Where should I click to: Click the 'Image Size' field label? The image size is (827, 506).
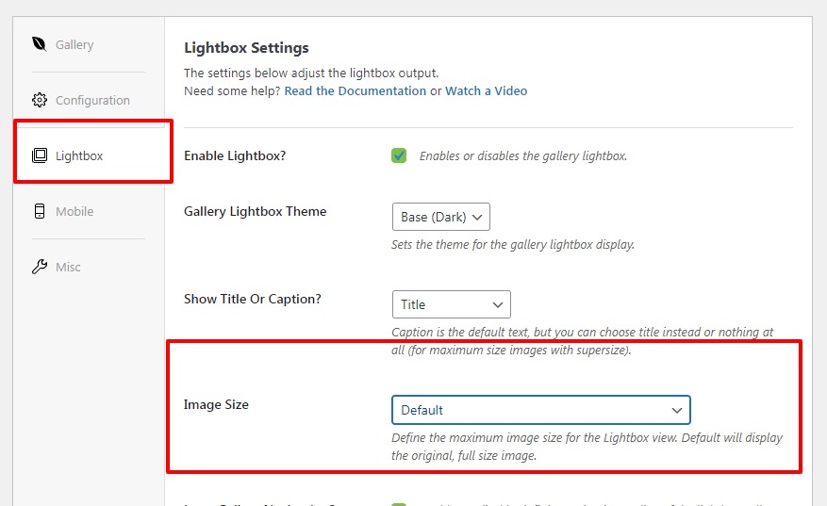(x=216, y=404)
